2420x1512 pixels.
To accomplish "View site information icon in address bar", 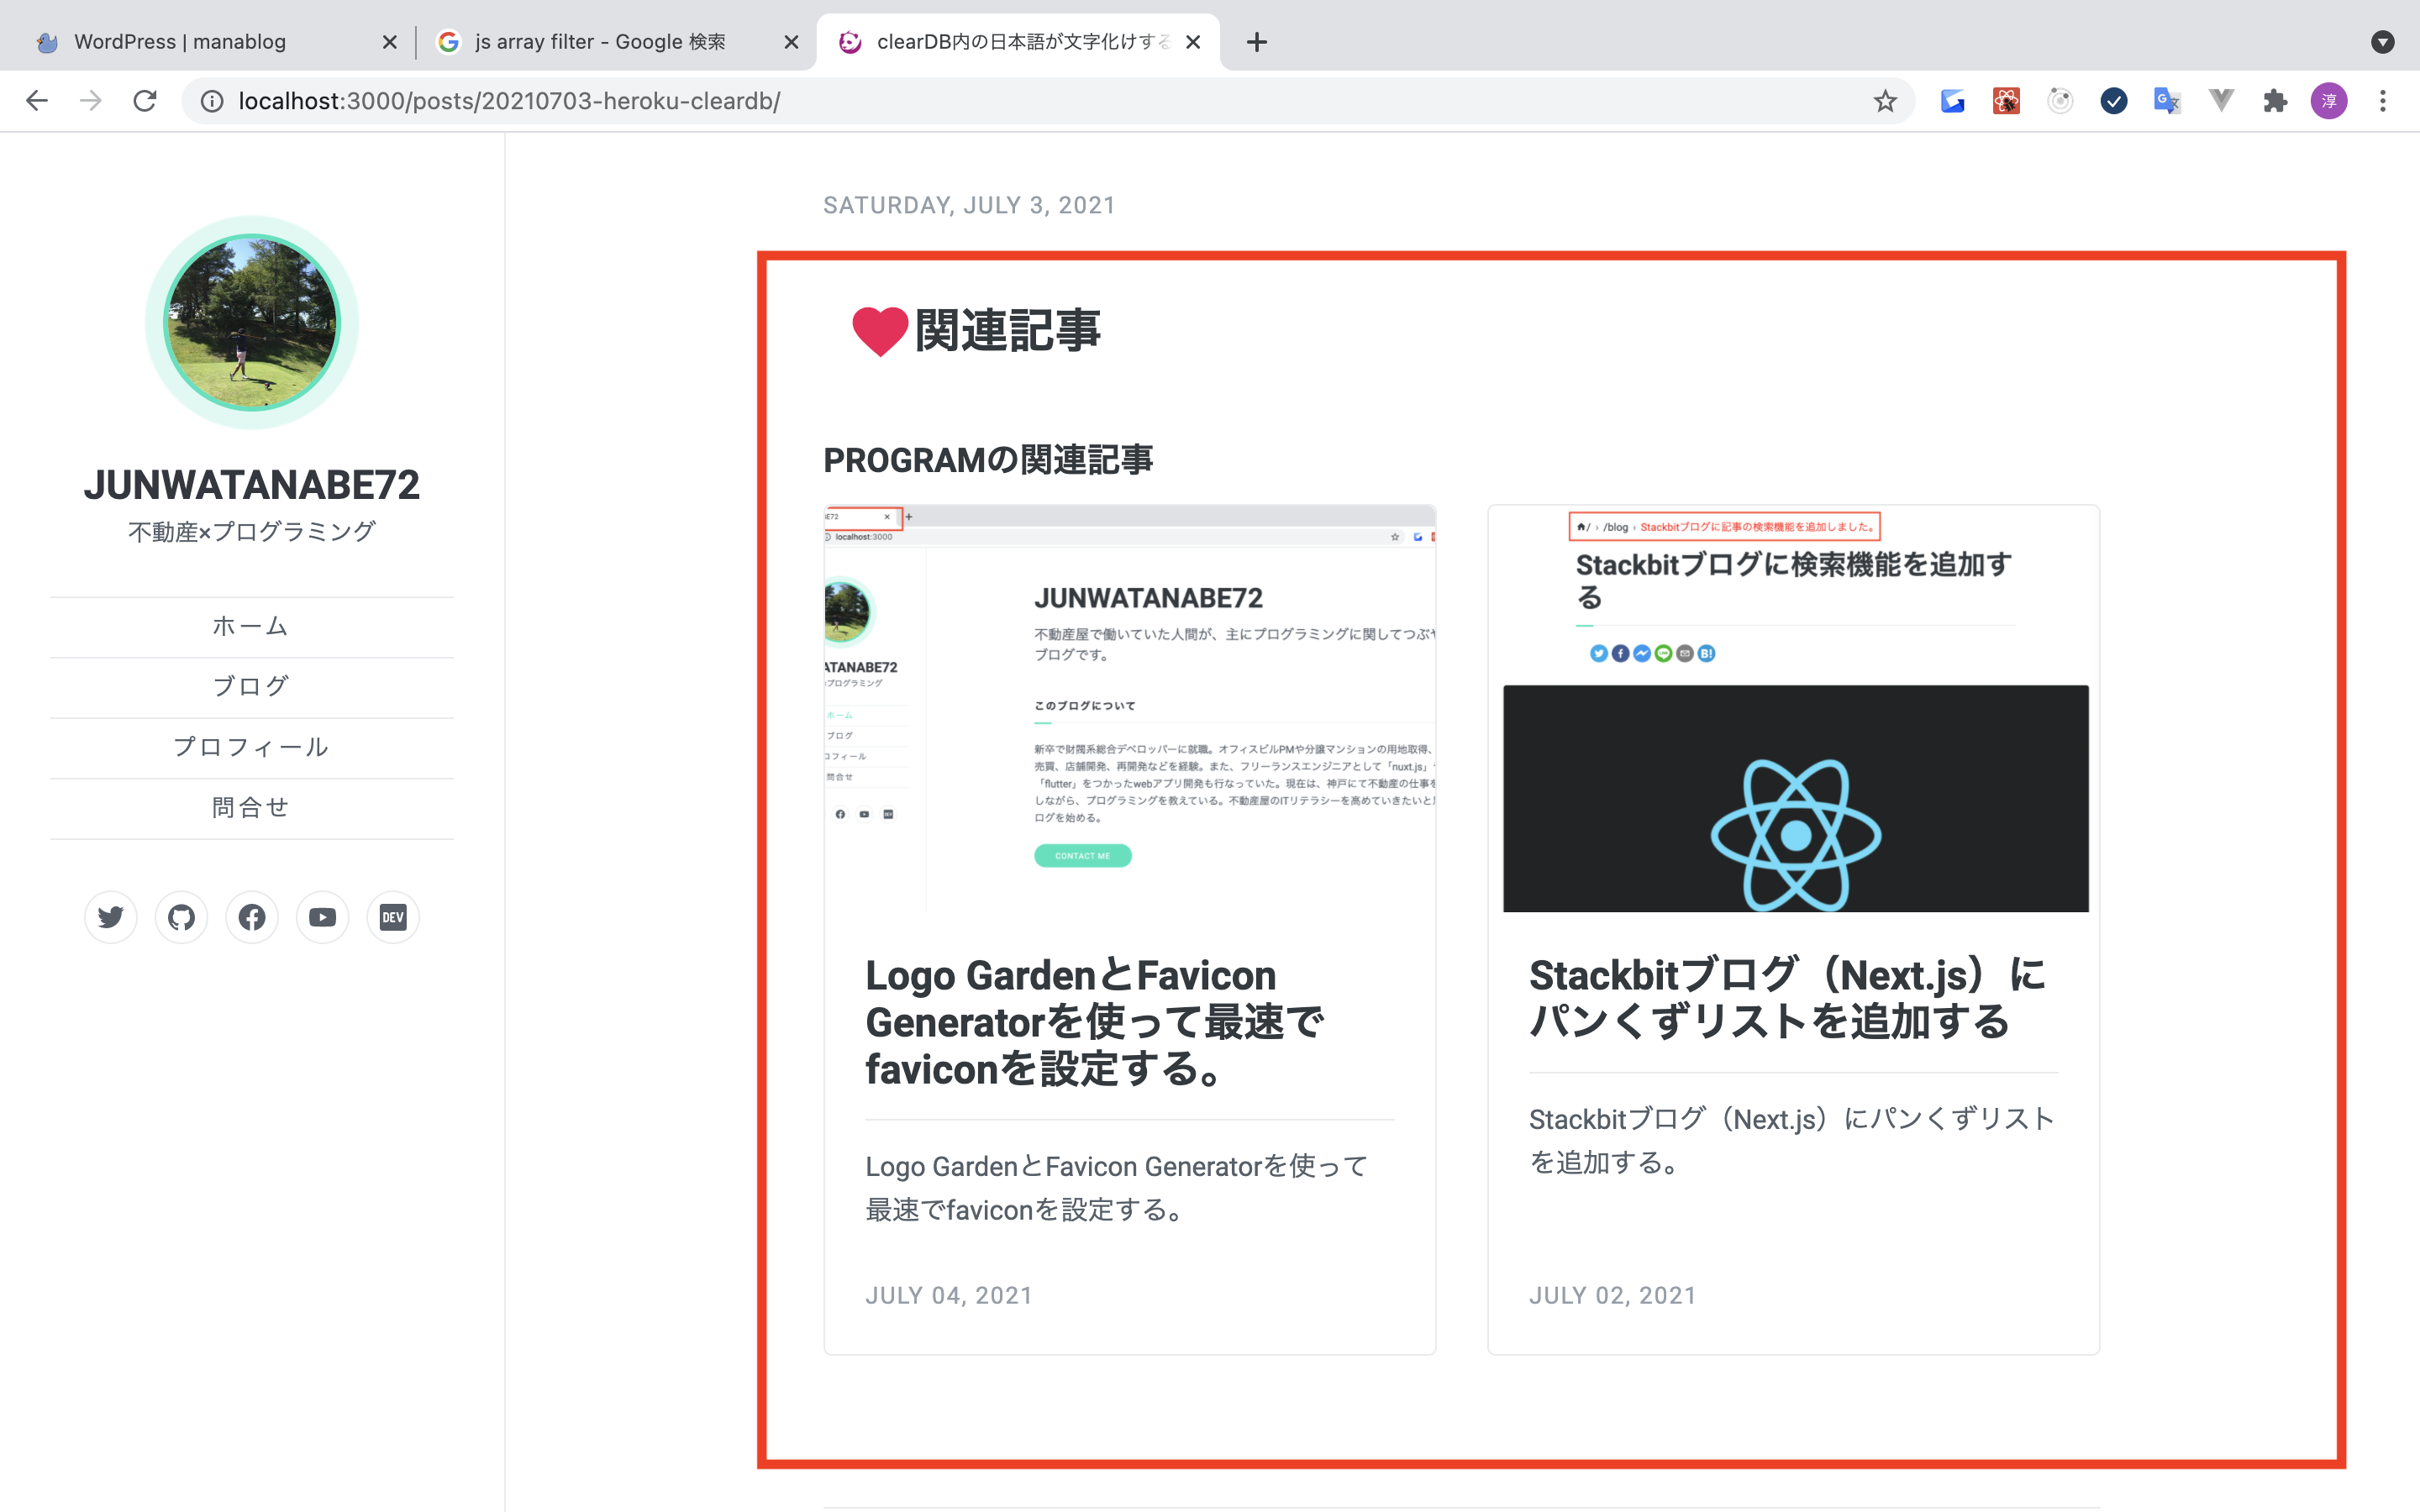I will point(212,101).
